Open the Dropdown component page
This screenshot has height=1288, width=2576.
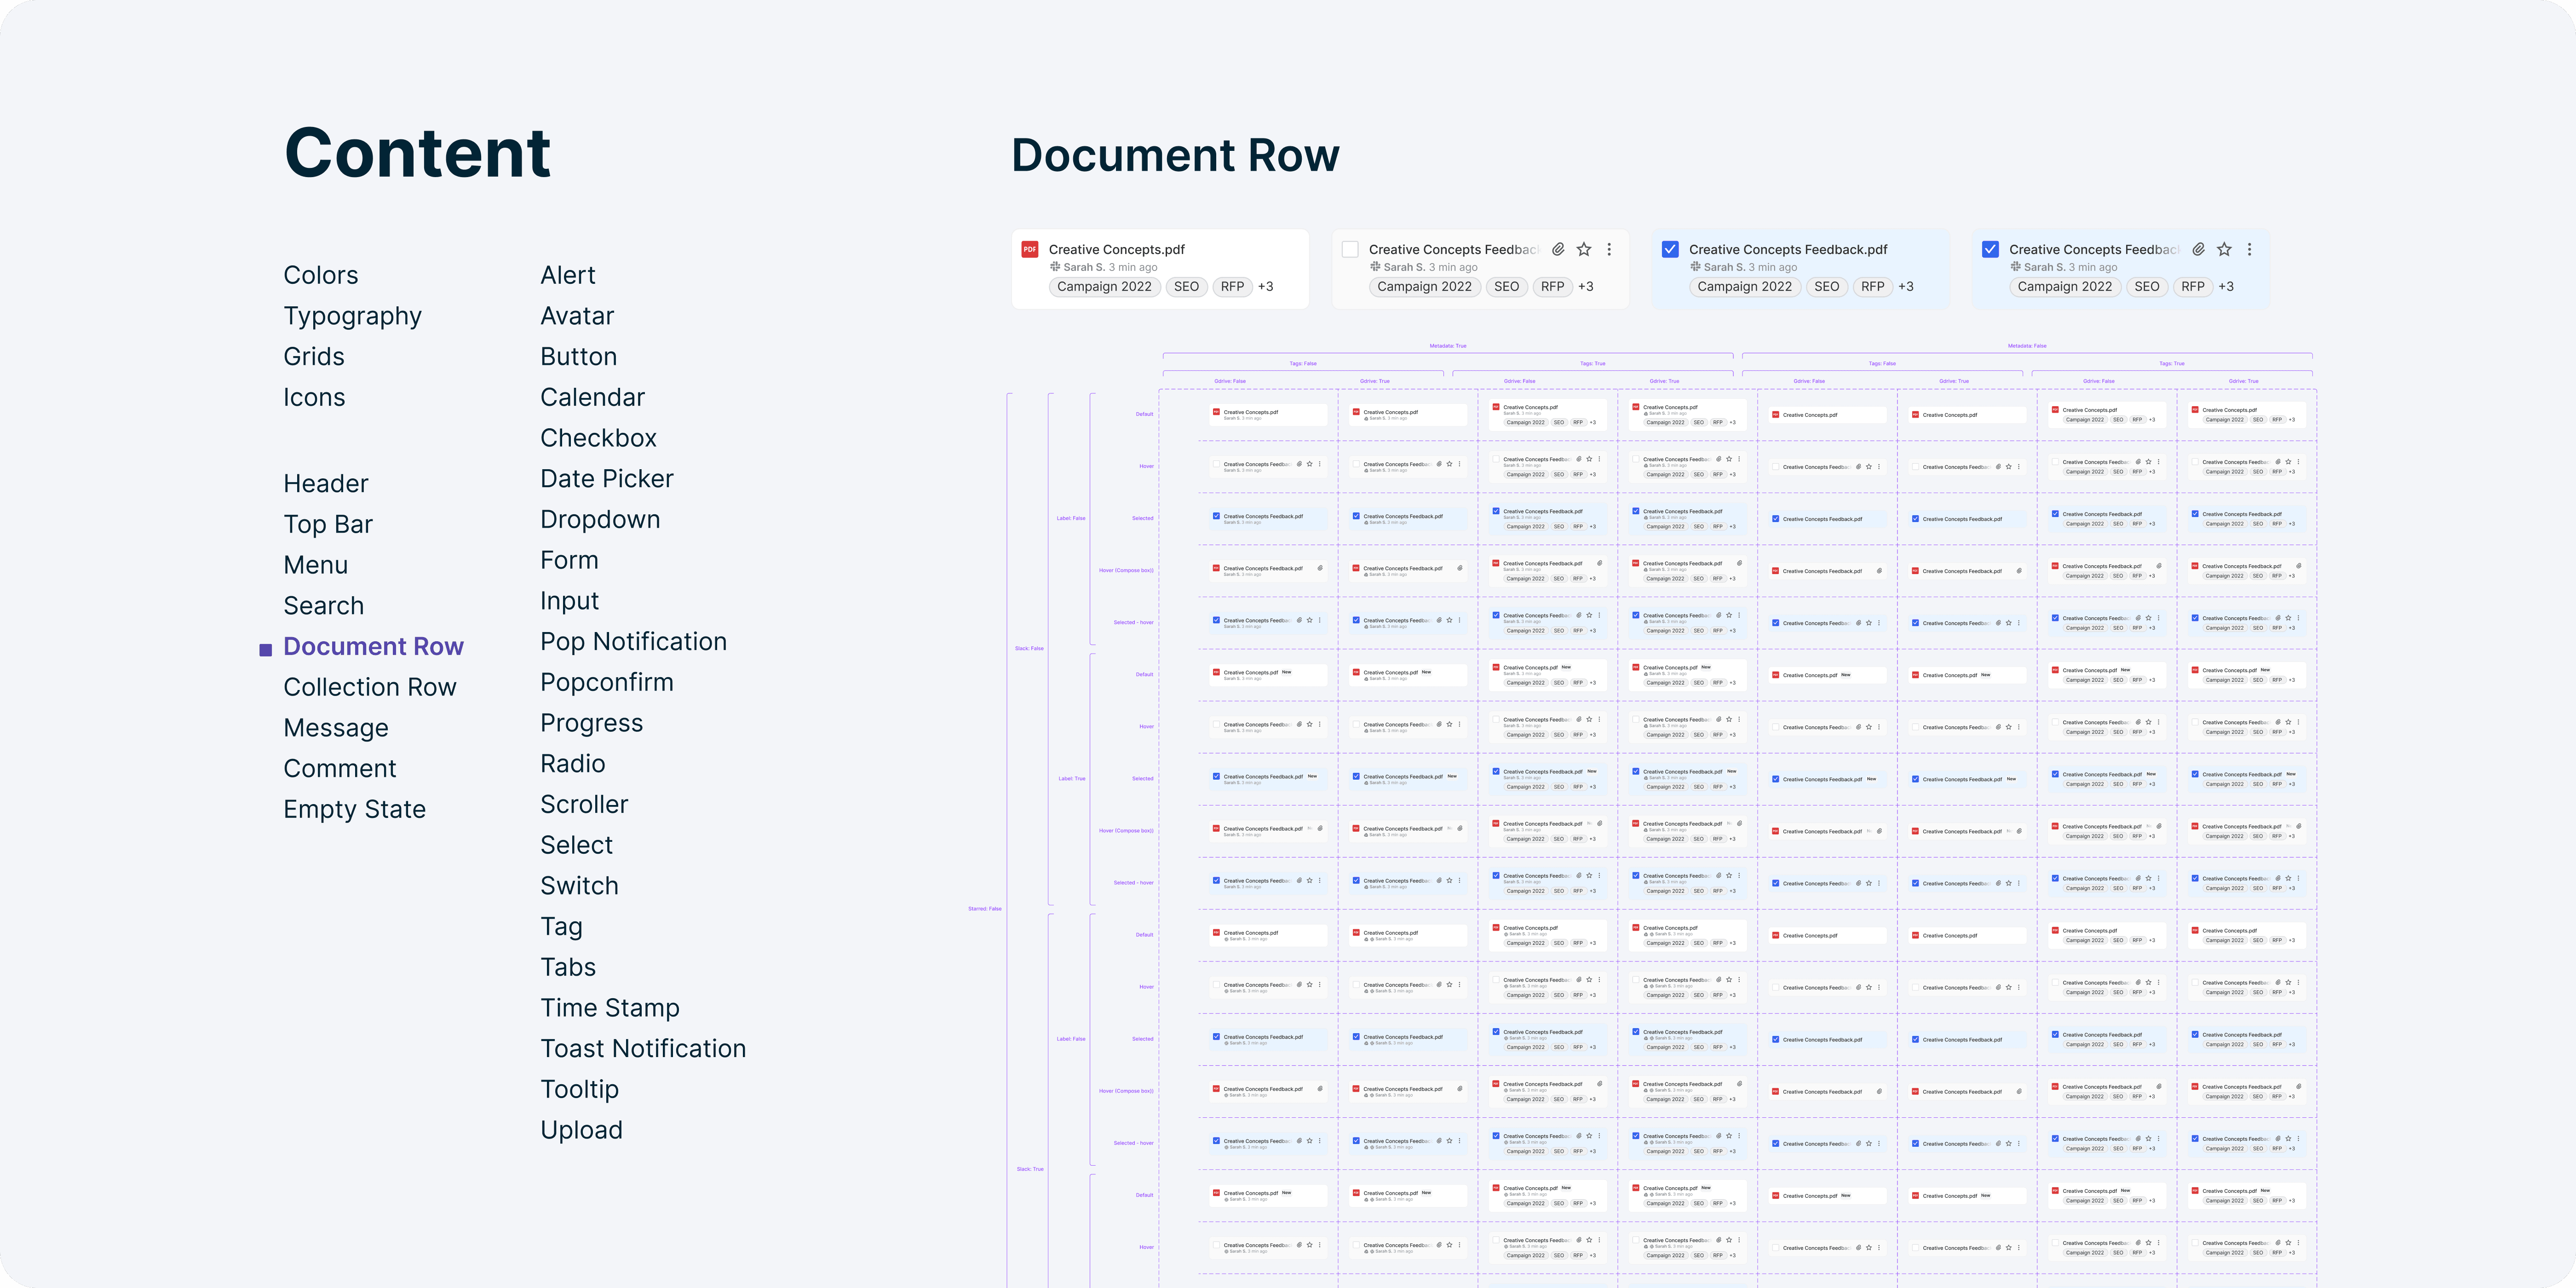point(600,519)
